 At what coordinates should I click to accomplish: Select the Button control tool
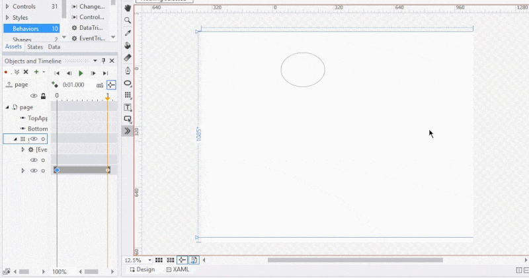point(128,119)
